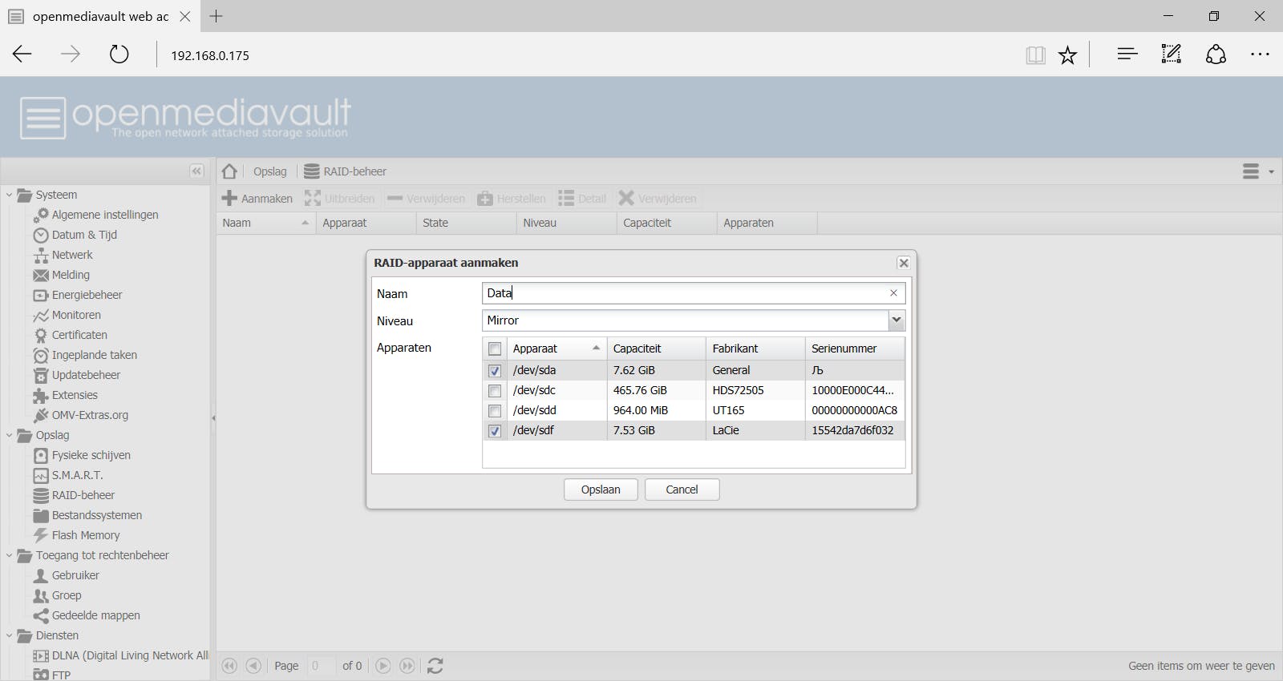Open S.M.A.R.T. from the sidebar

(77, 475)
